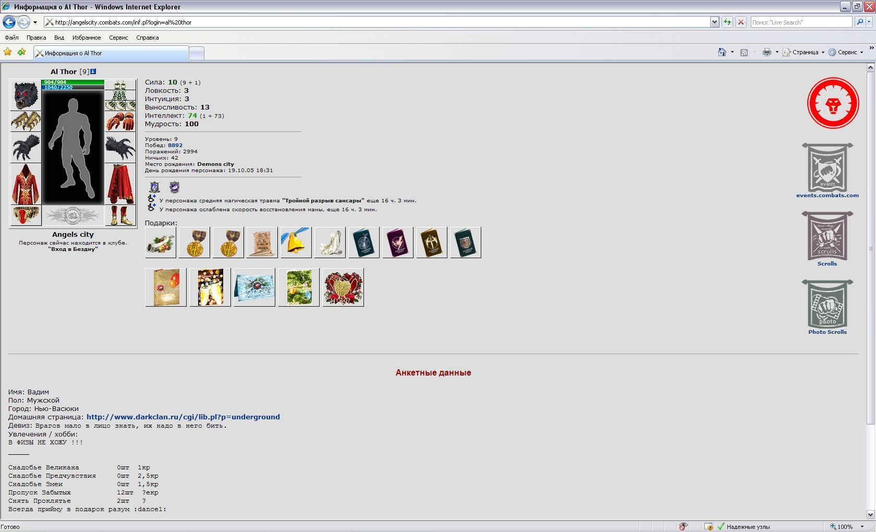Click the Photo Scrolls text link
The width and height of the screenshot is (876, 532).
[x=828, y=332]
